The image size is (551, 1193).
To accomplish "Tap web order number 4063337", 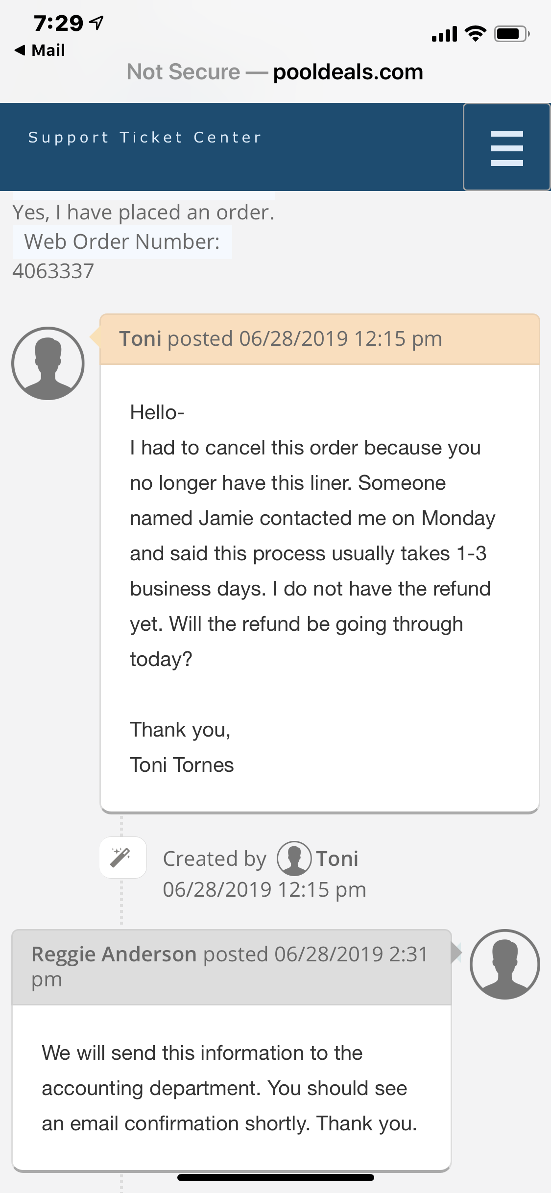I will tap(53, 271).
